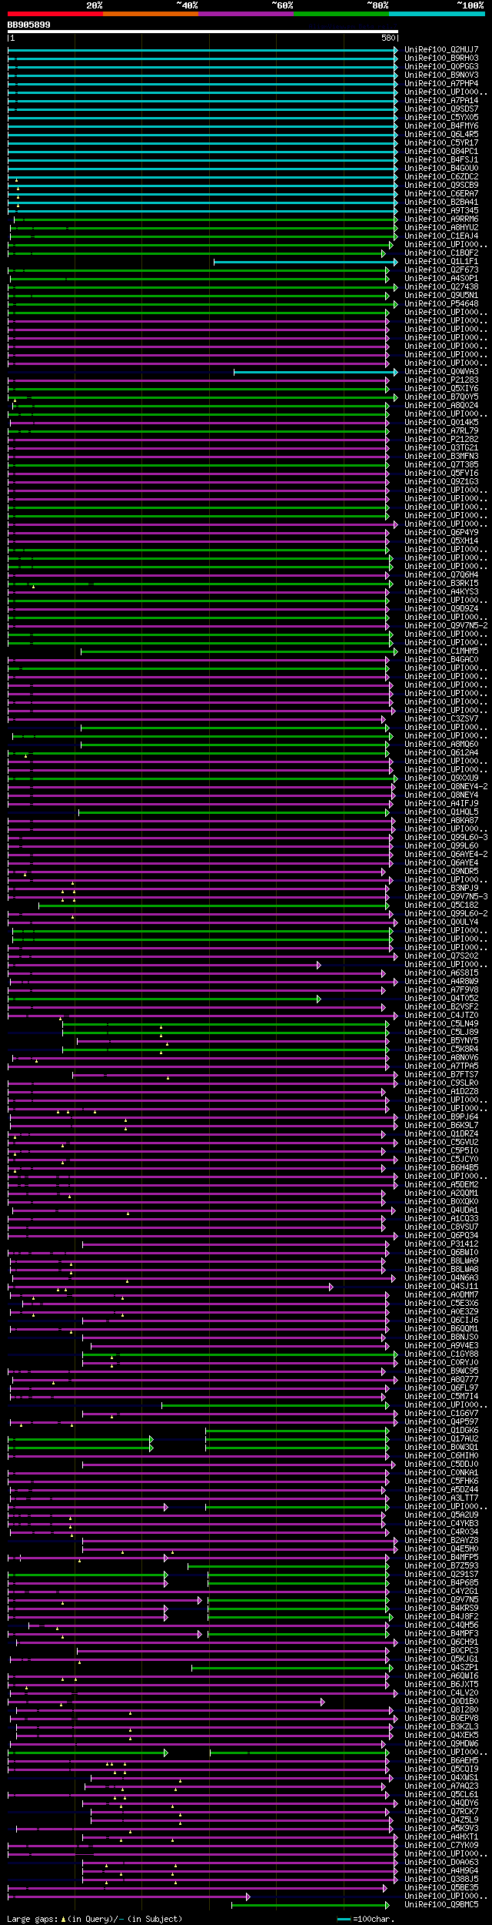Click the cyan ~100% identity legend segment
This screenshot has width=492, height=1925.
pos(437,14)
